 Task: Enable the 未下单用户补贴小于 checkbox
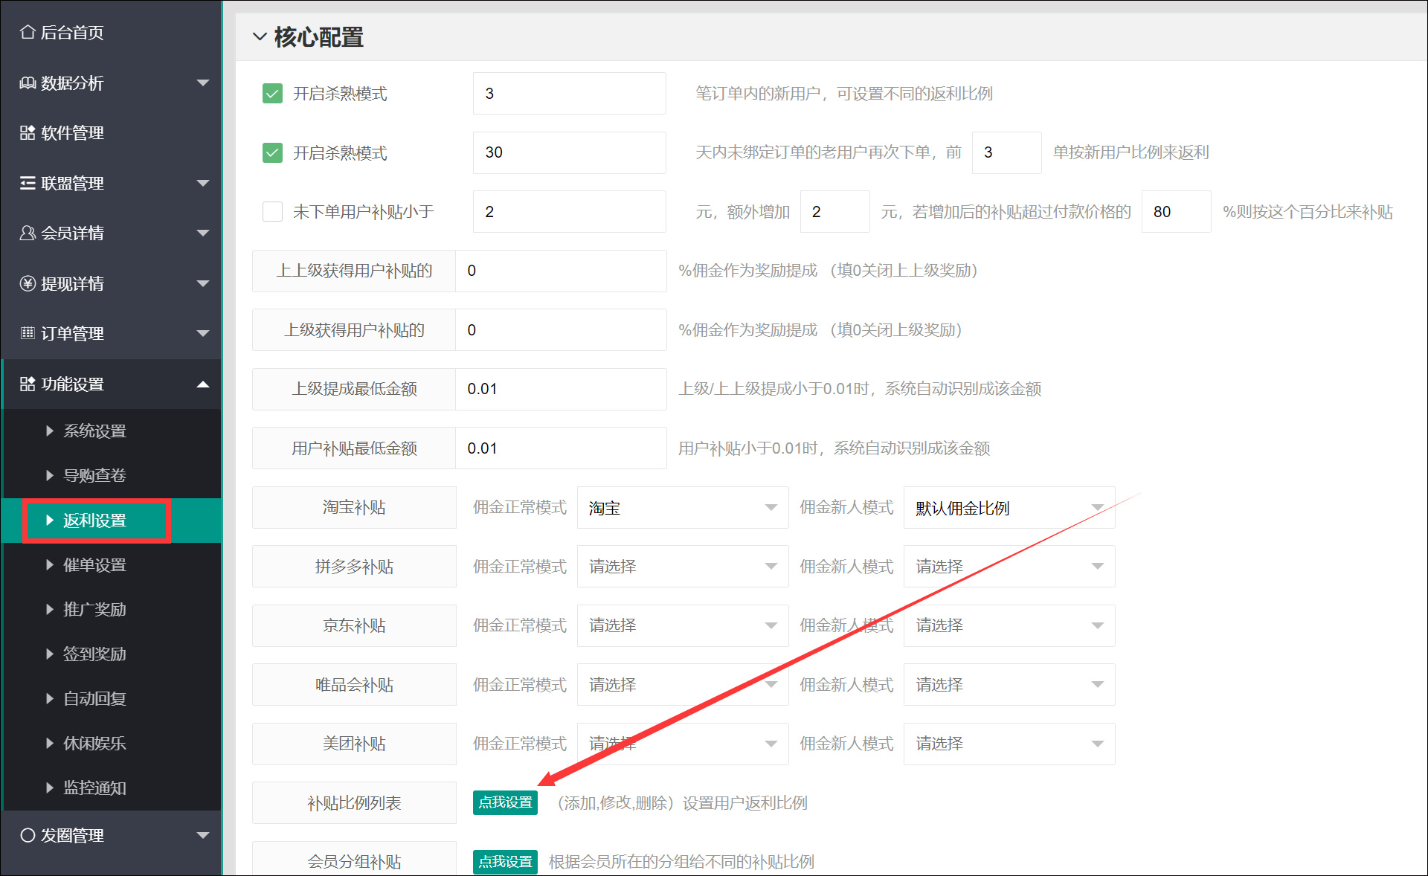click(272, 212)
